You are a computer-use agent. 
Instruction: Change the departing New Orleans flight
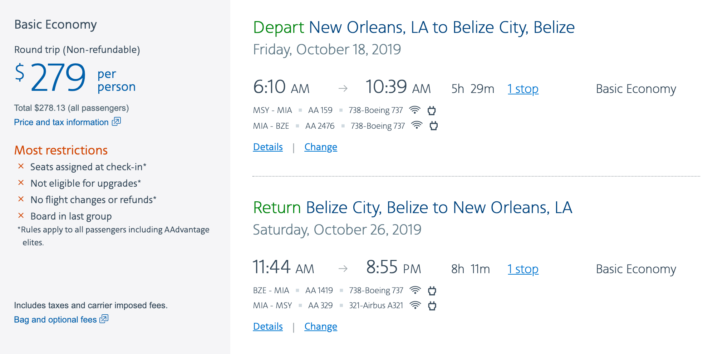(x=321, y=147)
